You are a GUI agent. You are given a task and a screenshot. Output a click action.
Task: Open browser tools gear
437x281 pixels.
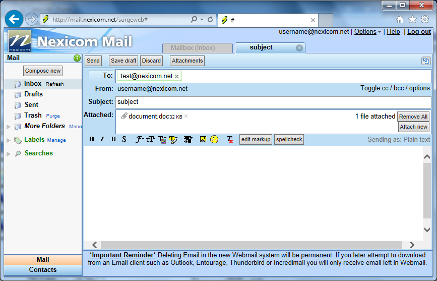coord(425,20)
